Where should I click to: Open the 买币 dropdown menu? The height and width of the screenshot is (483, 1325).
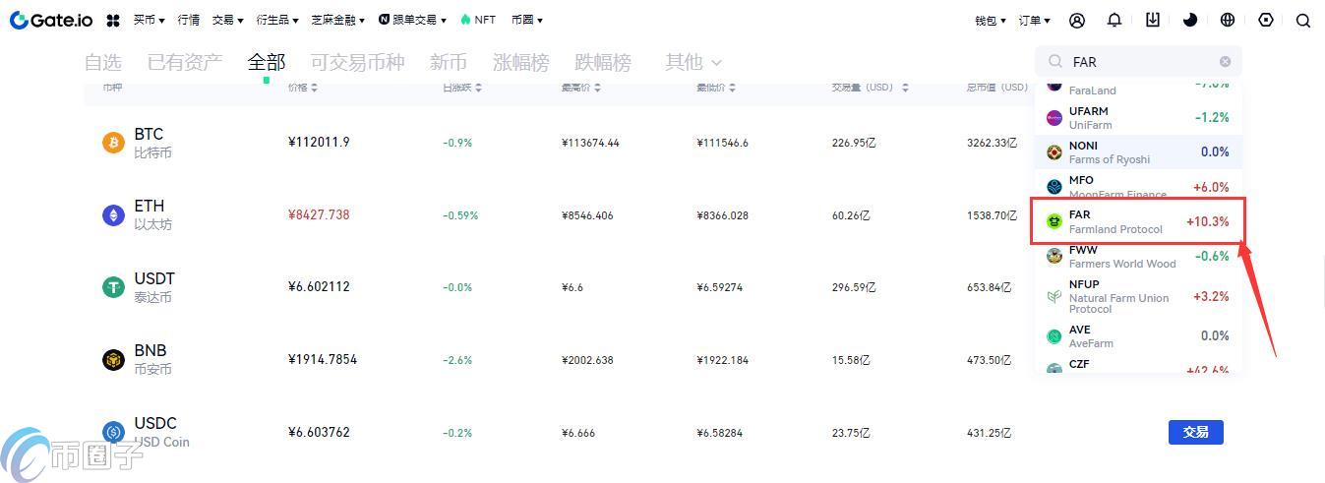tap(149, 20)
